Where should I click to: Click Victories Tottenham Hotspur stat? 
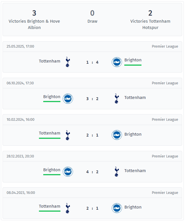coord(150,20)
